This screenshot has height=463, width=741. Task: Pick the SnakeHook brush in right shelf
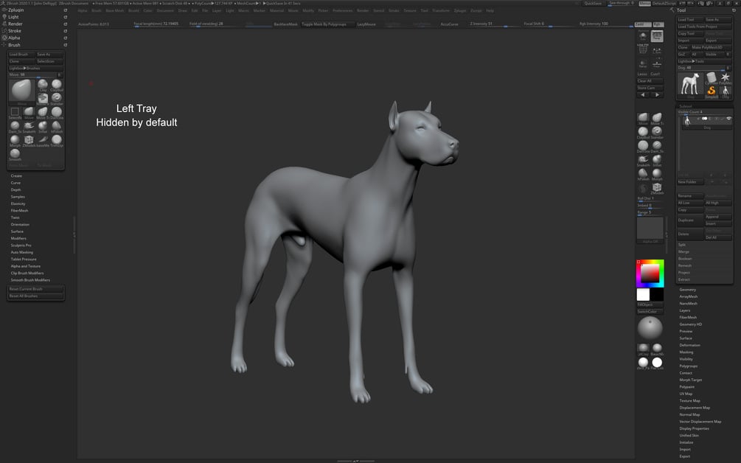[643, 160]
